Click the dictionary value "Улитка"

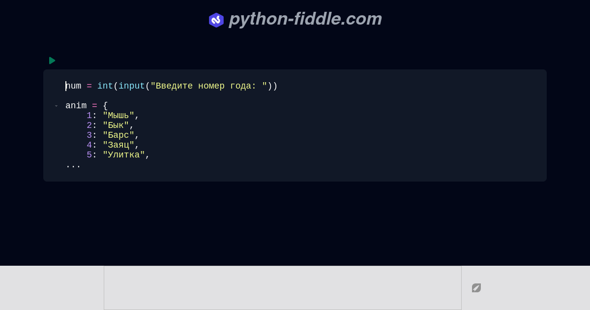click(x=123, y=155)
